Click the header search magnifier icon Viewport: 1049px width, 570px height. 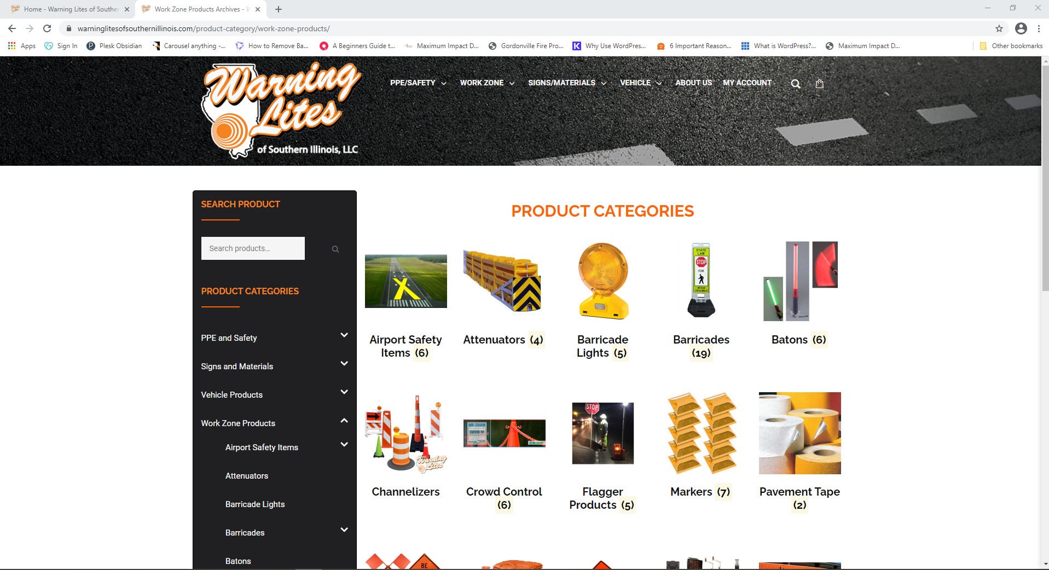[x=796, y=84]
